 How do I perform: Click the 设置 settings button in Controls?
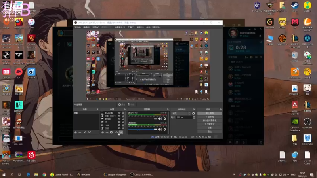(210, 128)
